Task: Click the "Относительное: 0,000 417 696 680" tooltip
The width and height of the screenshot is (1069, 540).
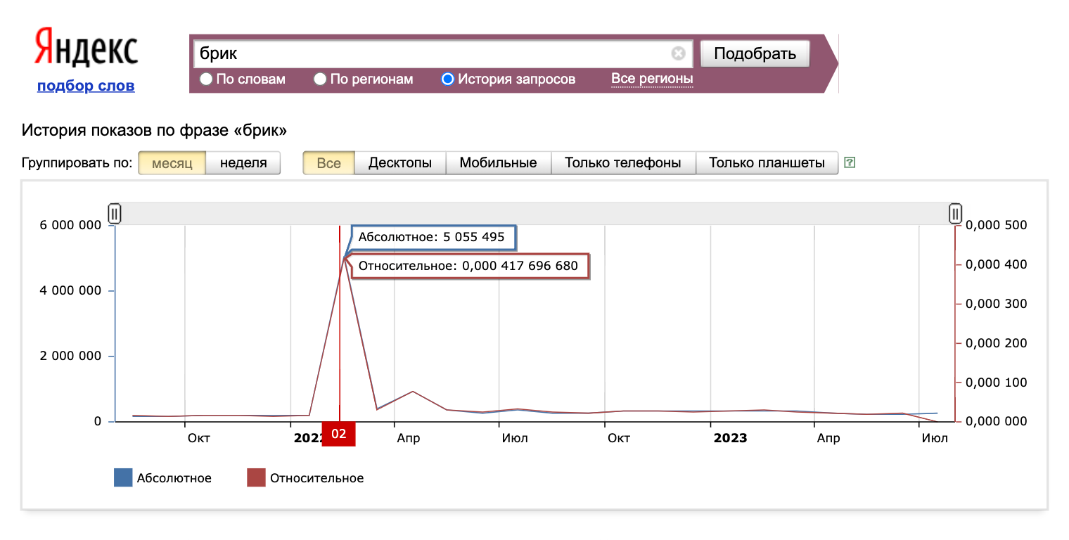Action: coord(468,266)
